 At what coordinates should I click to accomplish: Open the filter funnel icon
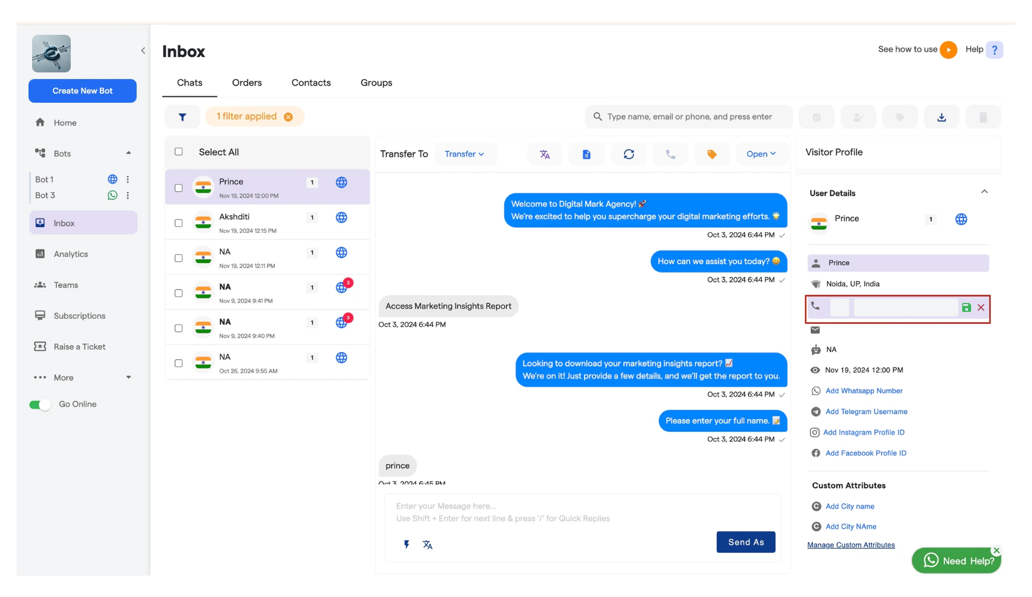point(183,117)
